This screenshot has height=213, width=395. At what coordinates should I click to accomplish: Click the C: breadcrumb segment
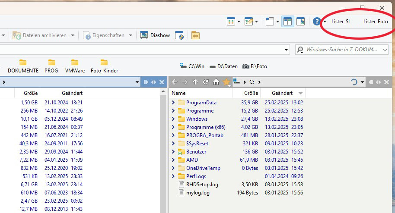(x=252, y=82)
